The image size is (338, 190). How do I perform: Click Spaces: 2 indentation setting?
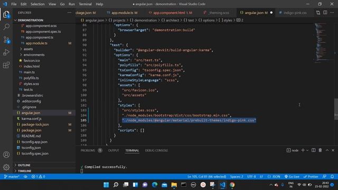(x=237, y=176)
